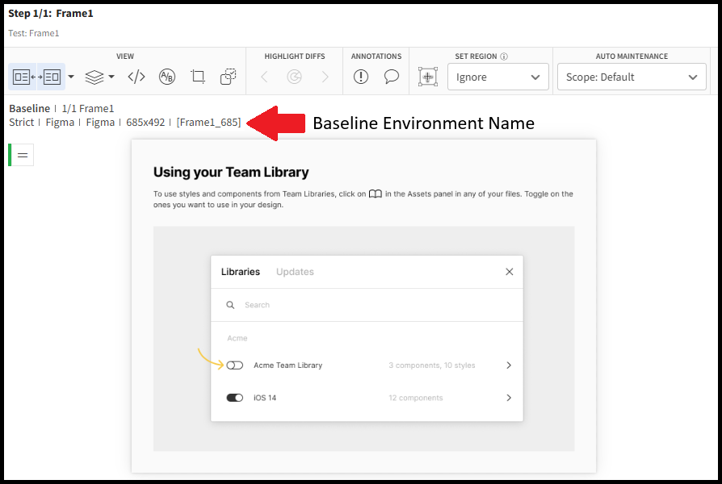Toggle on the Acme Team Library switch
Viewport: 722px width, 484px height.
[x=235, y=365]
